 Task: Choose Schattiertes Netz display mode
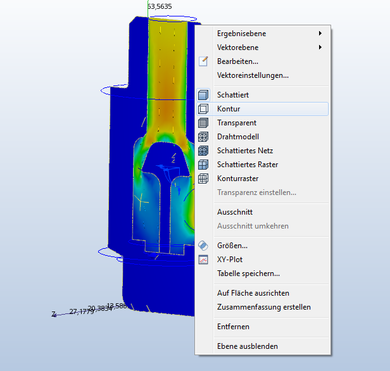coord(263,151)
